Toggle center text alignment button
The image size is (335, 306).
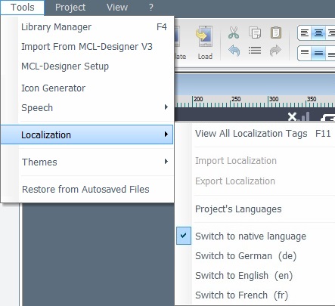tap(318, 33)
